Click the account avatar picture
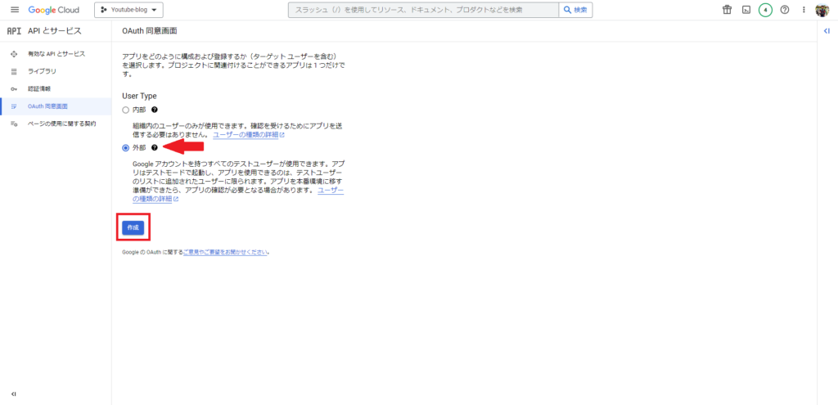The width and height of the screenshot is (838, 405). [822, 10]
